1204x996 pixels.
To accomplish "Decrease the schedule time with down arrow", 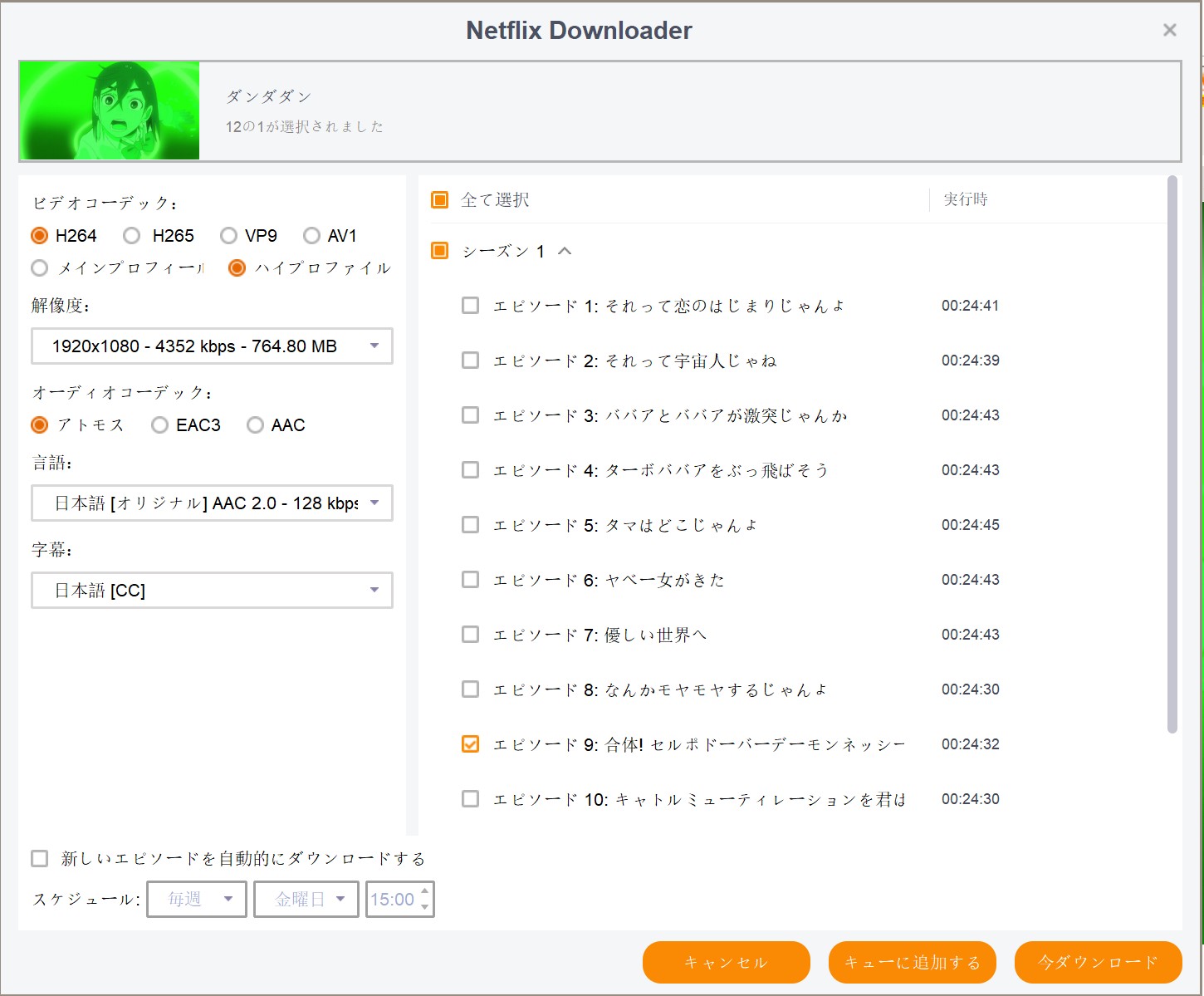I will (425, 907).
